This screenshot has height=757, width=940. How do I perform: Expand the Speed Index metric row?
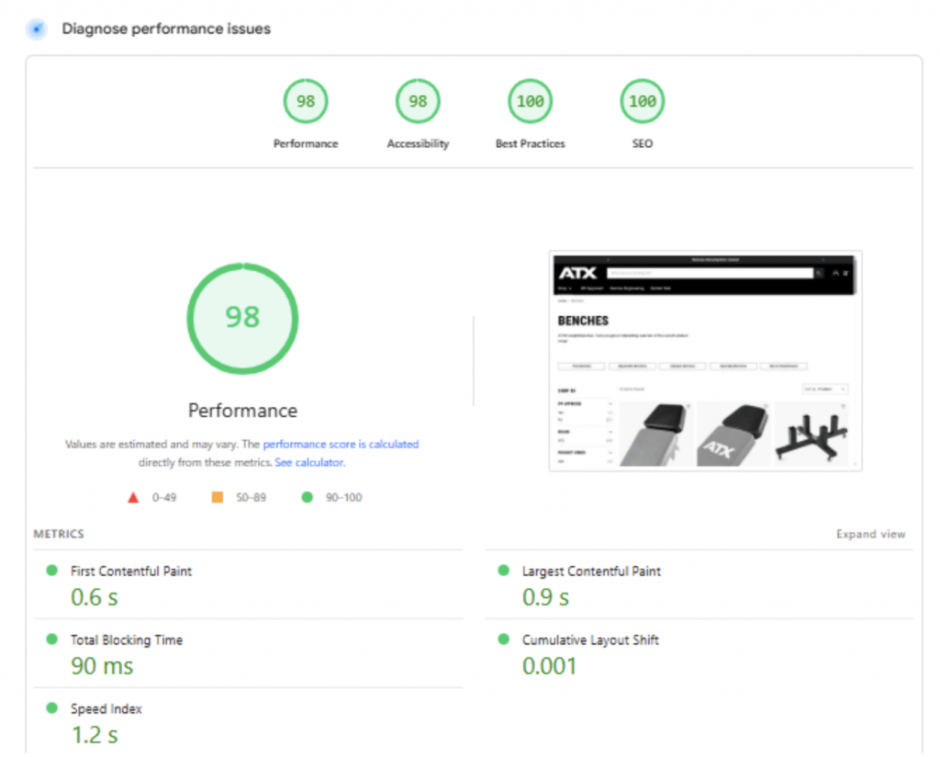248,722
